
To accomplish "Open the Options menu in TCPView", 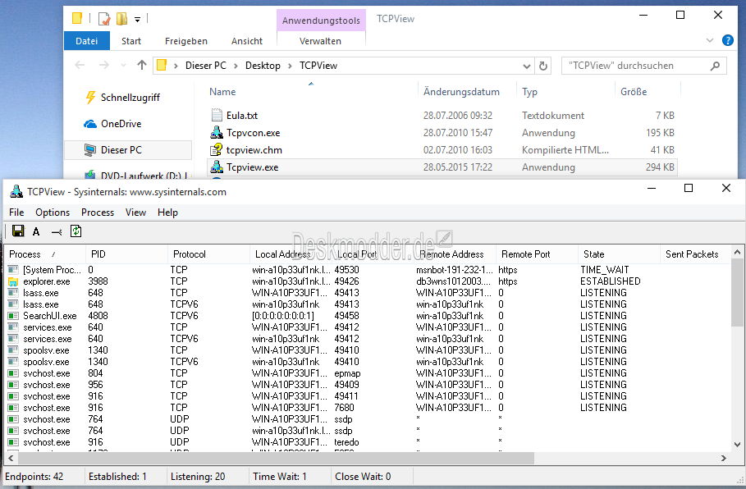I will pyautogui.click(x=53, y=213).
